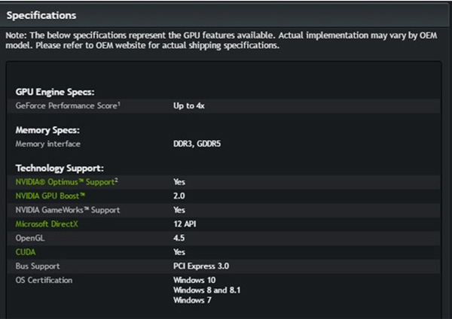
Task: Click the GeForce Performance Score label
Action: [68, 106]
